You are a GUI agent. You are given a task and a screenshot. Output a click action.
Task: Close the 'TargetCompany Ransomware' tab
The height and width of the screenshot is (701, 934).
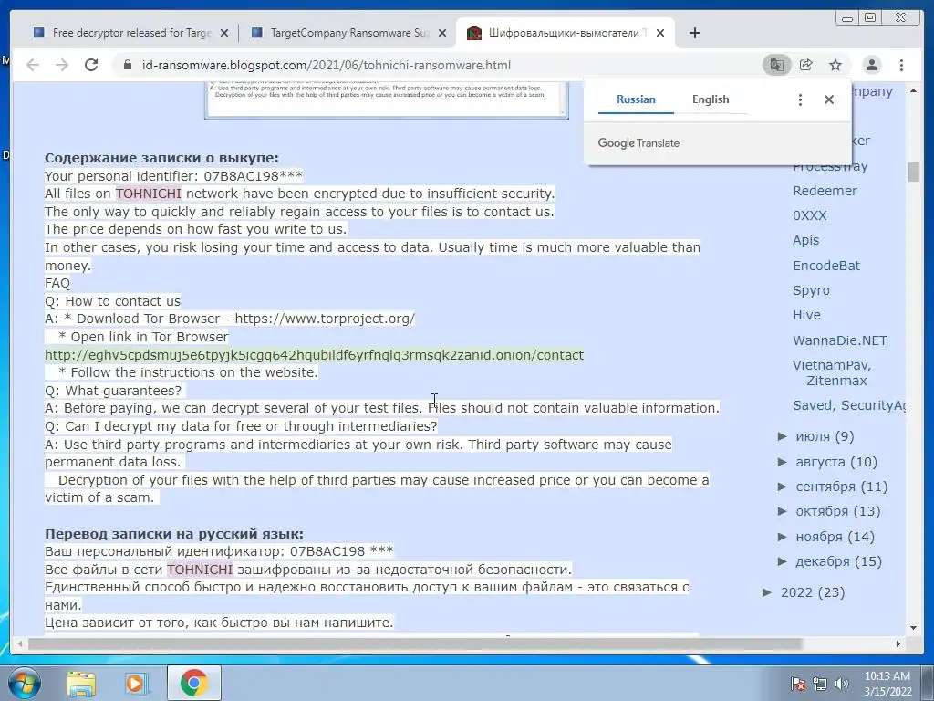pos(442,33)
